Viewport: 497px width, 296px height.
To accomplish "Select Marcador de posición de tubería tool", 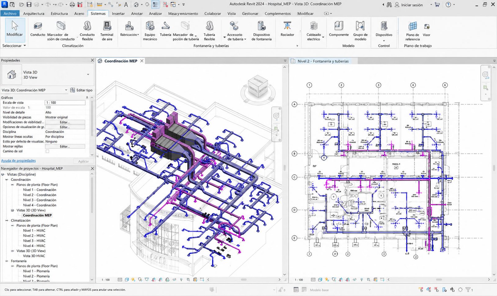I will (186, 31).
